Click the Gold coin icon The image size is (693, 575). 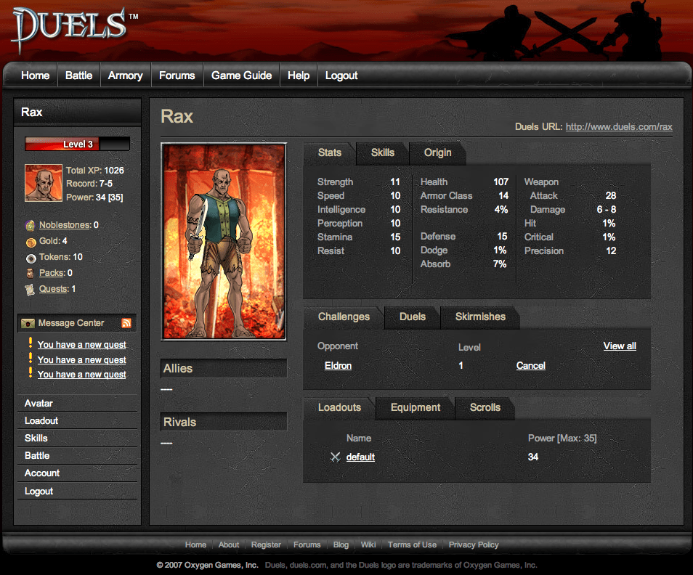(31, 242)
